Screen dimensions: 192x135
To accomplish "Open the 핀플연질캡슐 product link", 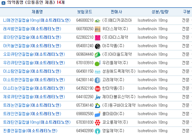I will point(30,131).
